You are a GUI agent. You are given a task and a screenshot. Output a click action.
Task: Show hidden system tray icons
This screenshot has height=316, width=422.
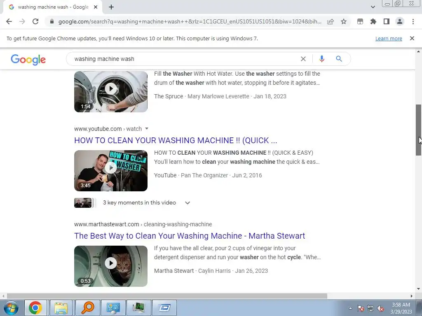(x=350, y=308)
